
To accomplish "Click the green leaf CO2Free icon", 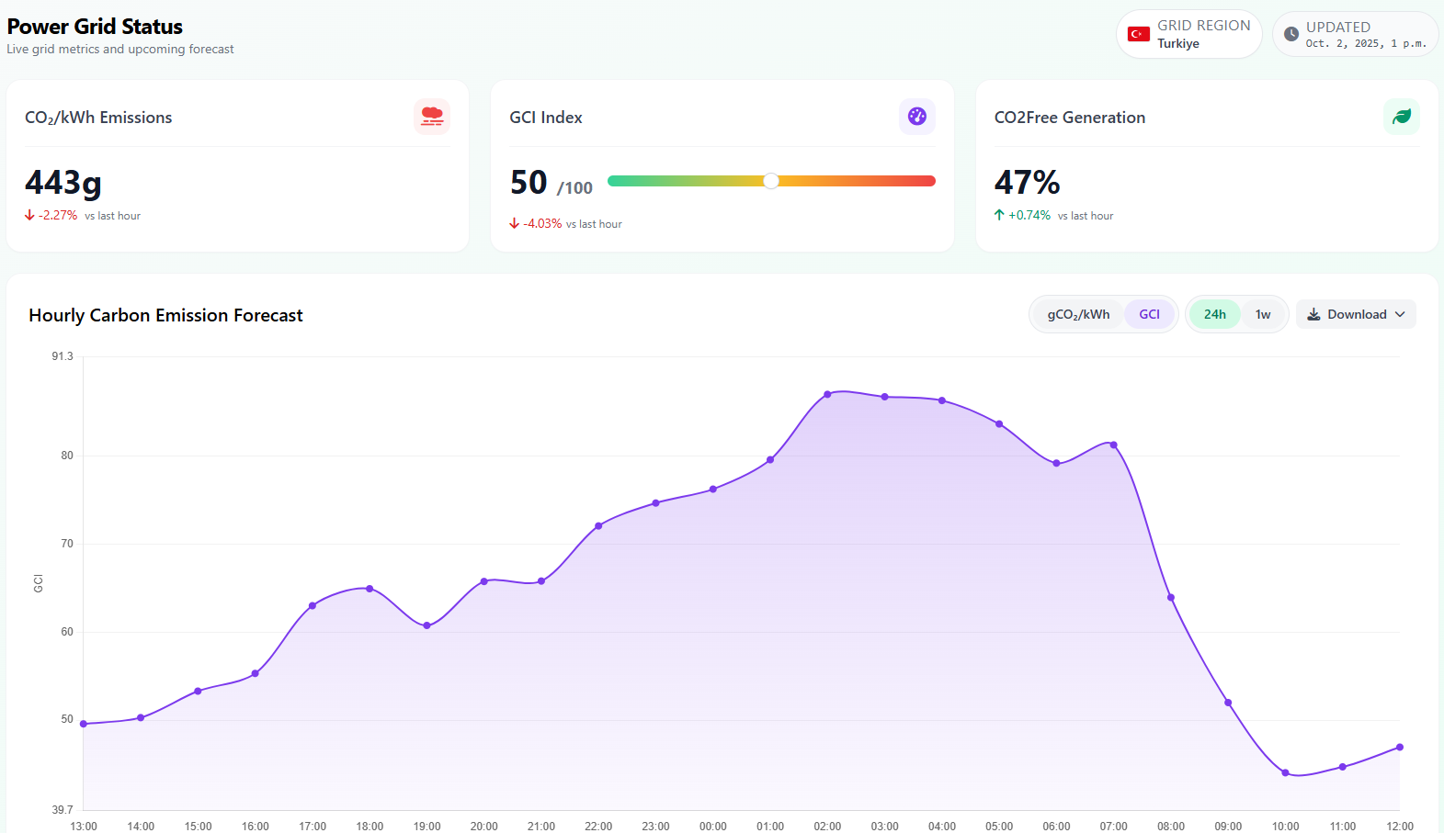I will (1401, 117).
